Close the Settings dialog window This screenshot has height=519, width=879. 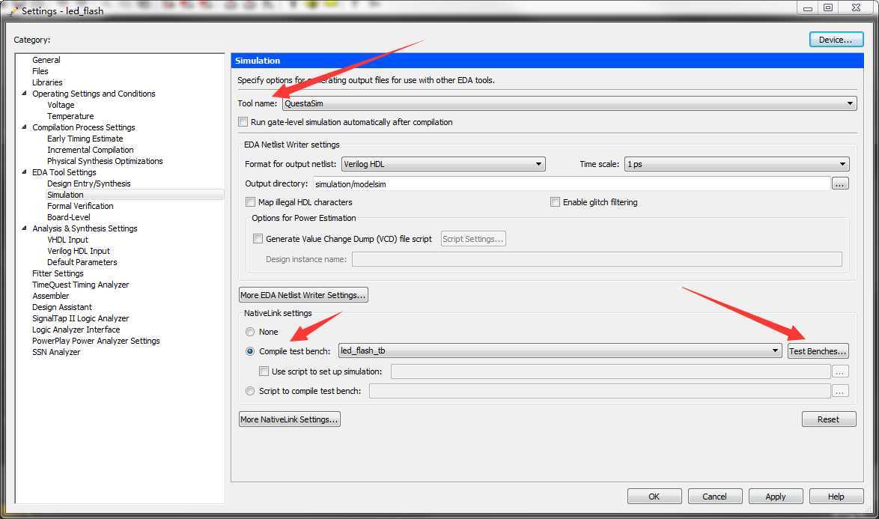coord(856,7)
